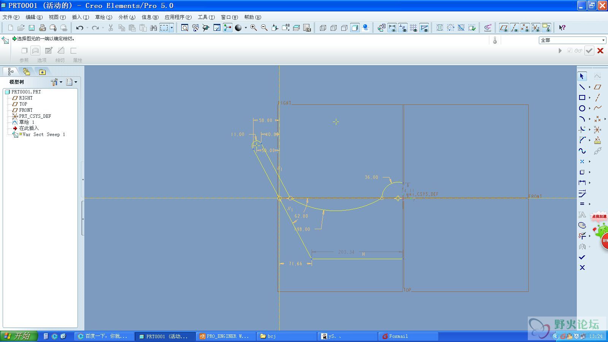This screenshot has height=342, width=608.
Task: Toggle sketch grid display
Action: [413, 28]
